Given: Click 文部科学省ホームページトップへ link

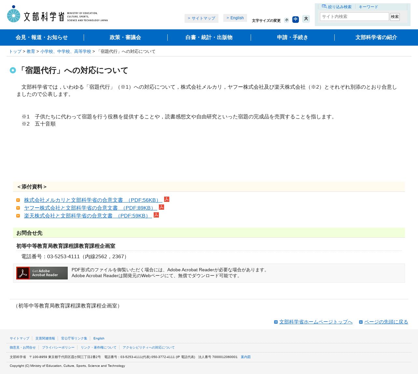Looking at the screenshot, I should tap(316, 322).
